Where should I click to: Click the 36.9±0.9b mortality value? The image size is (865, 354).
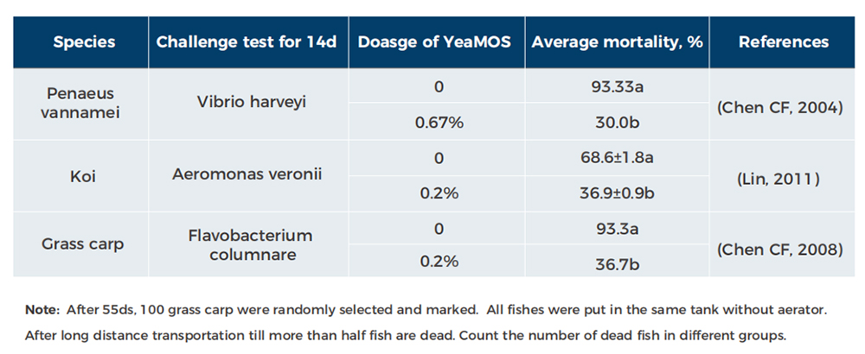[617, 193]
